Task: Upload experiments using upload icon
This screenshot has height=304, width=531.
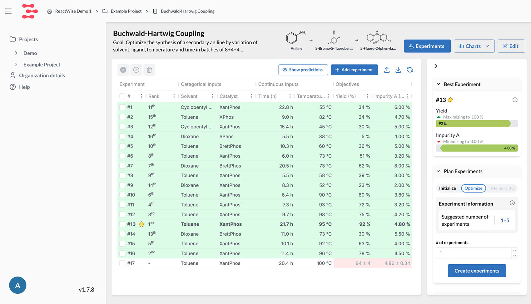Action: point(387,70)
